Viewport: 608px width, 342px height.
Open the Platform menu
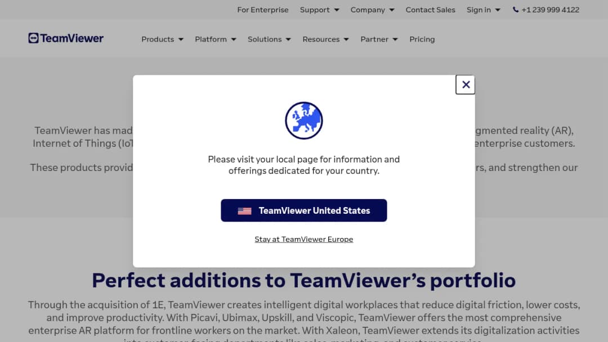click(x=215, y=39)
